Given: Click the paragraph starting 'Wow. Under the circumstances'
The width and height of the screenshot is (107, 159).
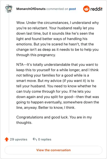Looking at the screenshot, I should [58, 39].
